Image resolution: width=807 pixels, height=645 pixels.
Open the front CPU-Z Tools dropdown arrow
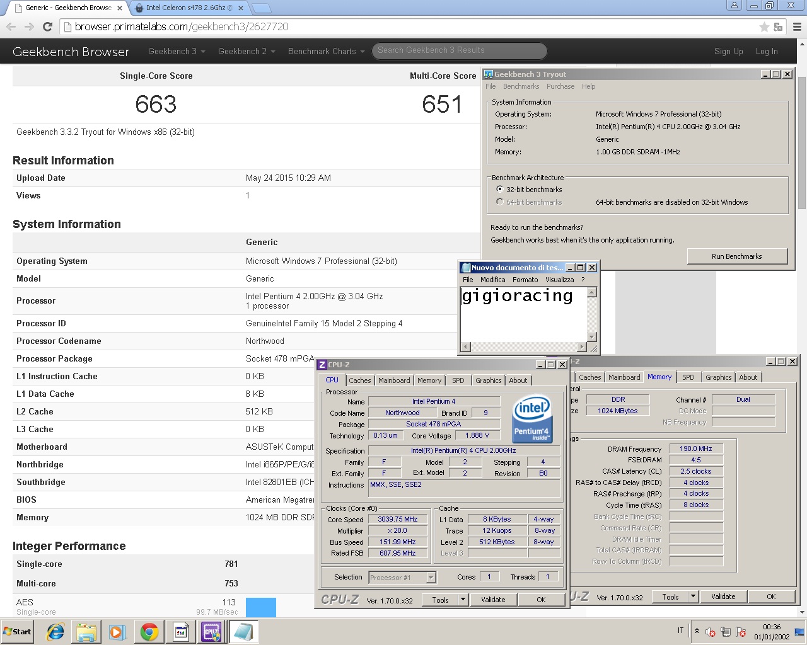coord(463,600)
